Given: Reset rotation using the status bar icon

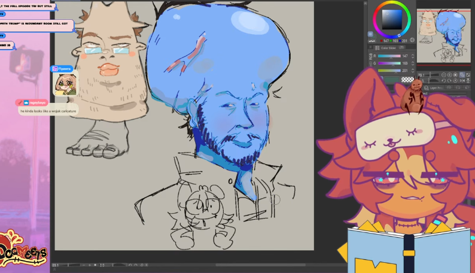Looking at the screenshot, I should click(142, 265).
